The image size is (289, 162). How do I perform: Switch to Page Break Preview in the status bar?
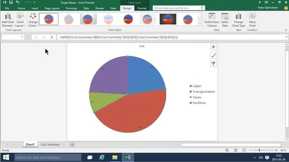244,150
